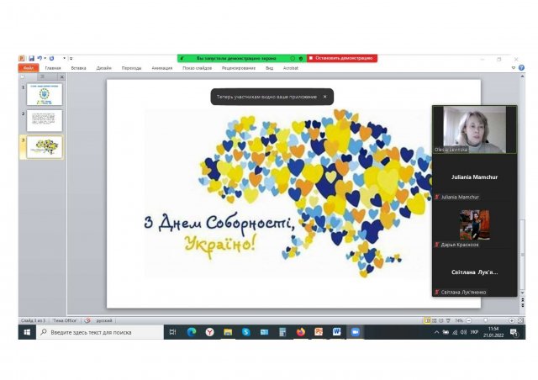Open the Вставка ribbon tab
The image size is (538, 380).
click(78, 67)
